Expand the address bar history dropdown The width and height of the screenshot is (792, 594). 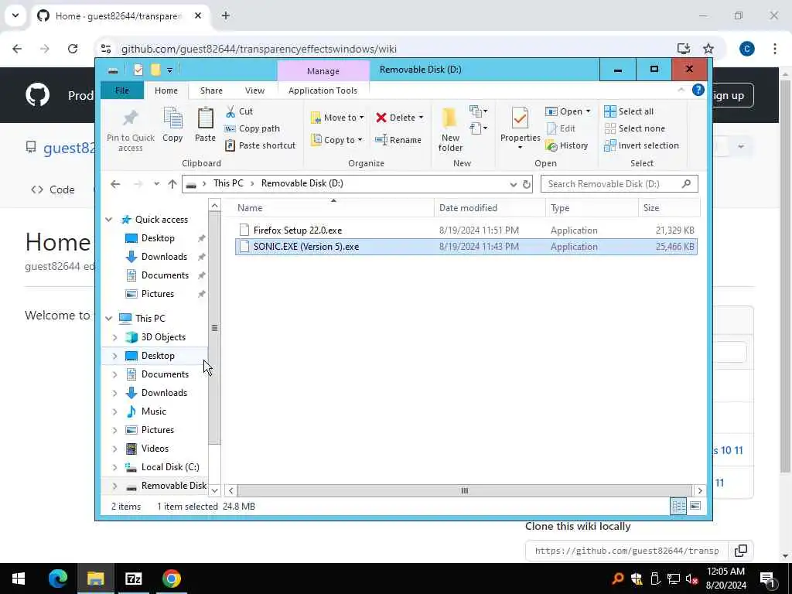[x=514, y=184]
